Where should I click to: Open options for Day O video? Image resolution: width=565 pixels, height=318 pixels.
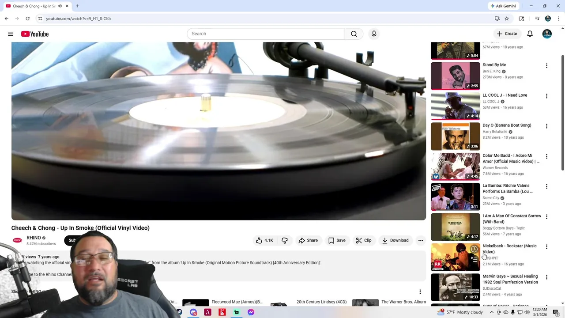pyautogui.click(x=546, y=126)
